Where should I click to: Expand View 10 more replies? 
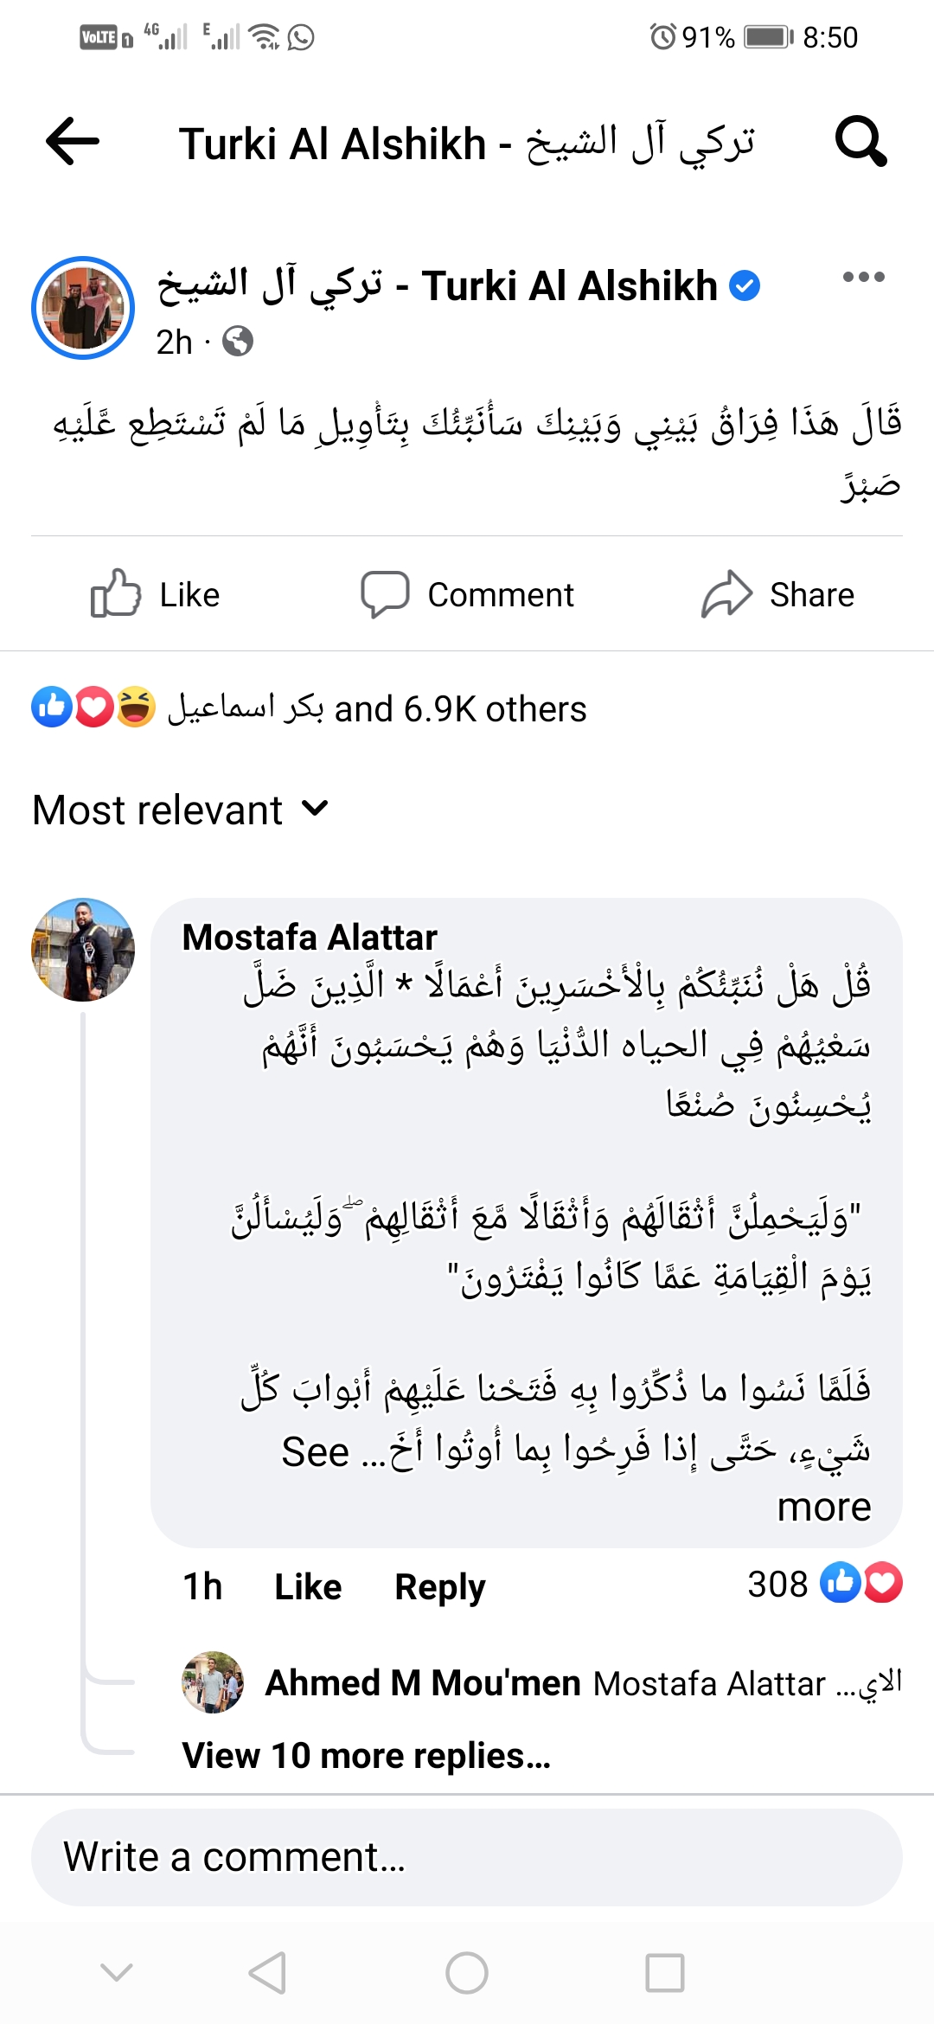tap(366, 1755)
